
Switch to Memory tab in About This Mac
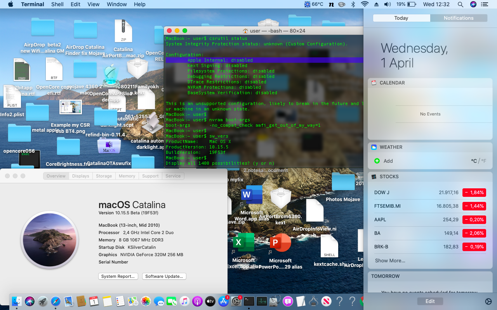[x=127, y=176]
